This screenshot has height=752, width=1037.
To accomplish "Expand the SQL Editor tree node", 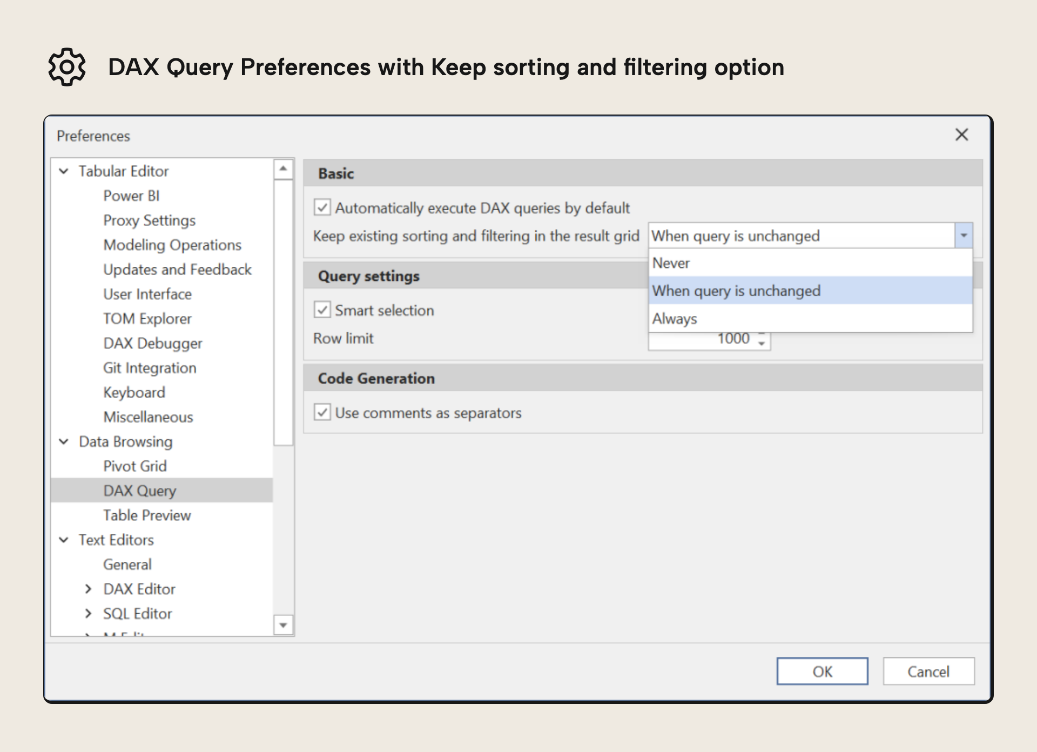I will coord(88,614).
